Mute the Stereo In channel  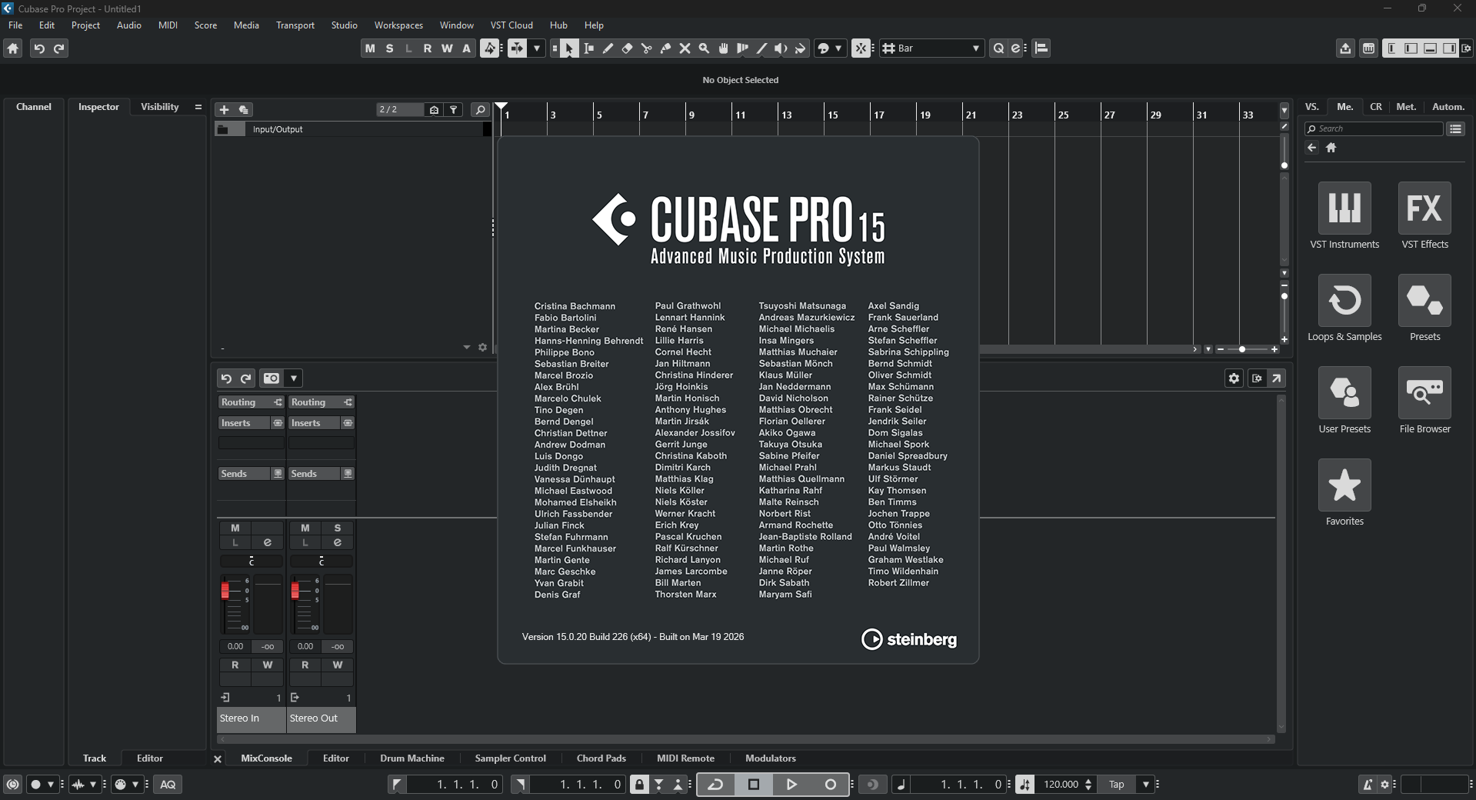235,528
